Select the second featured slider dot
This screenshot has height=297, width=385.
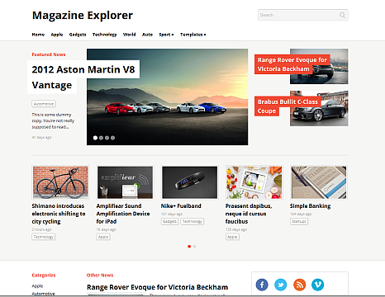pos(101,138)
